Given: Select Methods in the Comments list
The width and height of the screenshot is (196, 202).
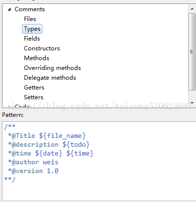Looking at the screenshot, I should point(37,58).
